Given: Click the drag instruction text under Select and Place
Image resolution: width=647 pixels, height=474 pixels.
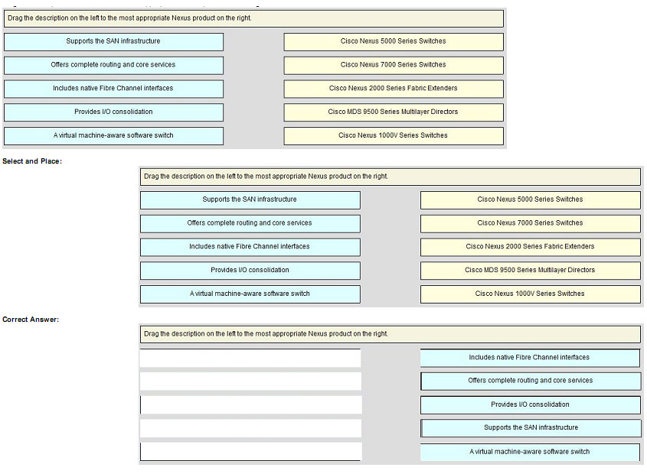Looking at the screenshot, I should click(266, 177).
